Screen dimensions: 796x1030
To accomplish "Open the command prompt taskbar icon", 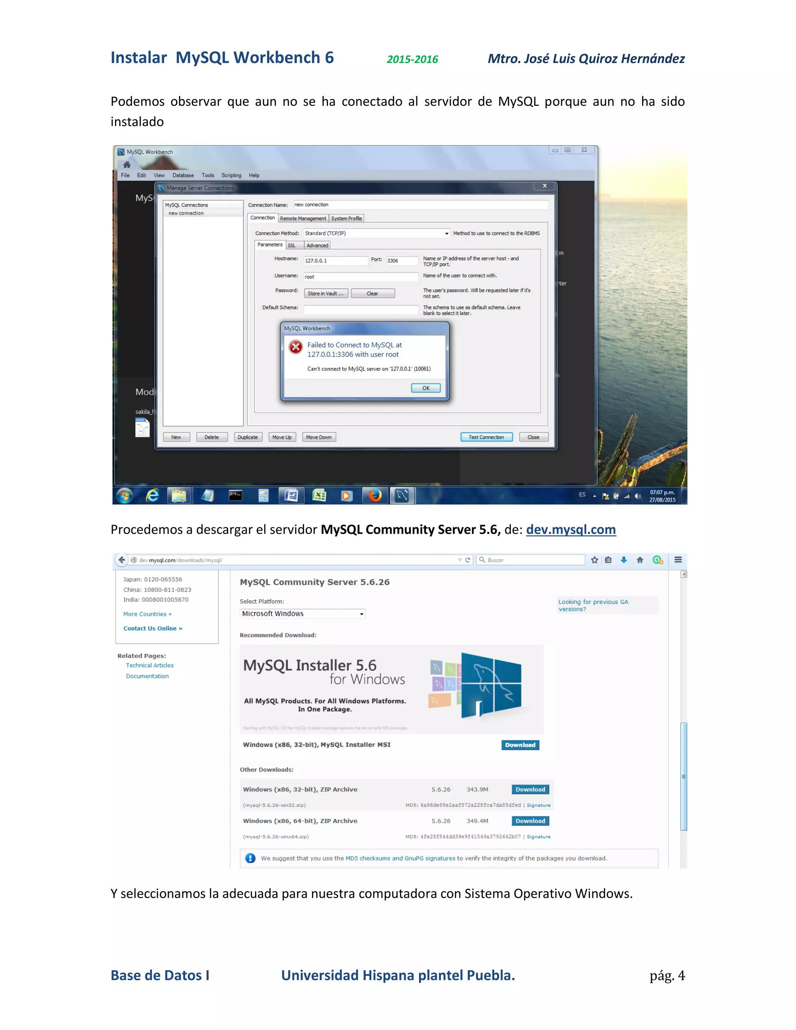I will pos(235,496).
